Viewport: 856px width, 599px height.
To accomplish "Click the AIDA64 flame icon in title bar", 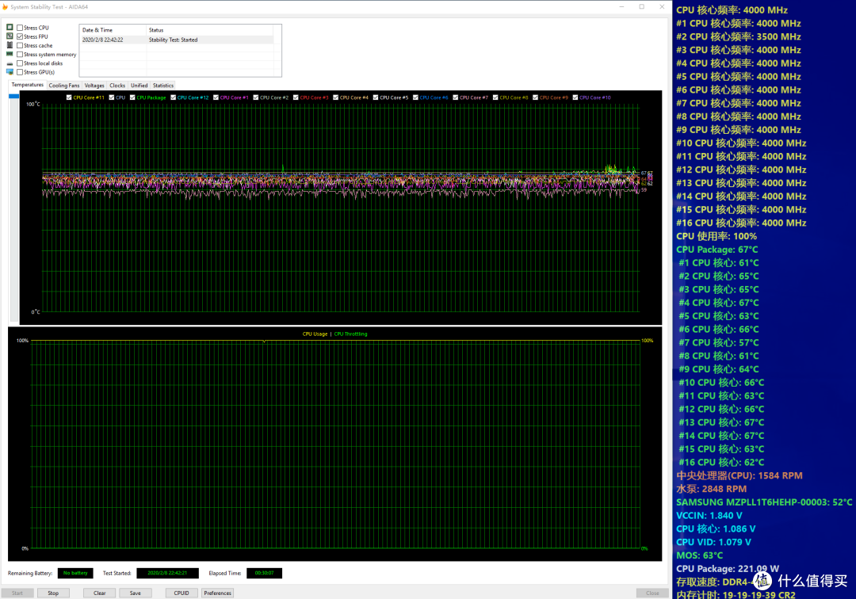I will pyautogui.click(x=5, y=7).
